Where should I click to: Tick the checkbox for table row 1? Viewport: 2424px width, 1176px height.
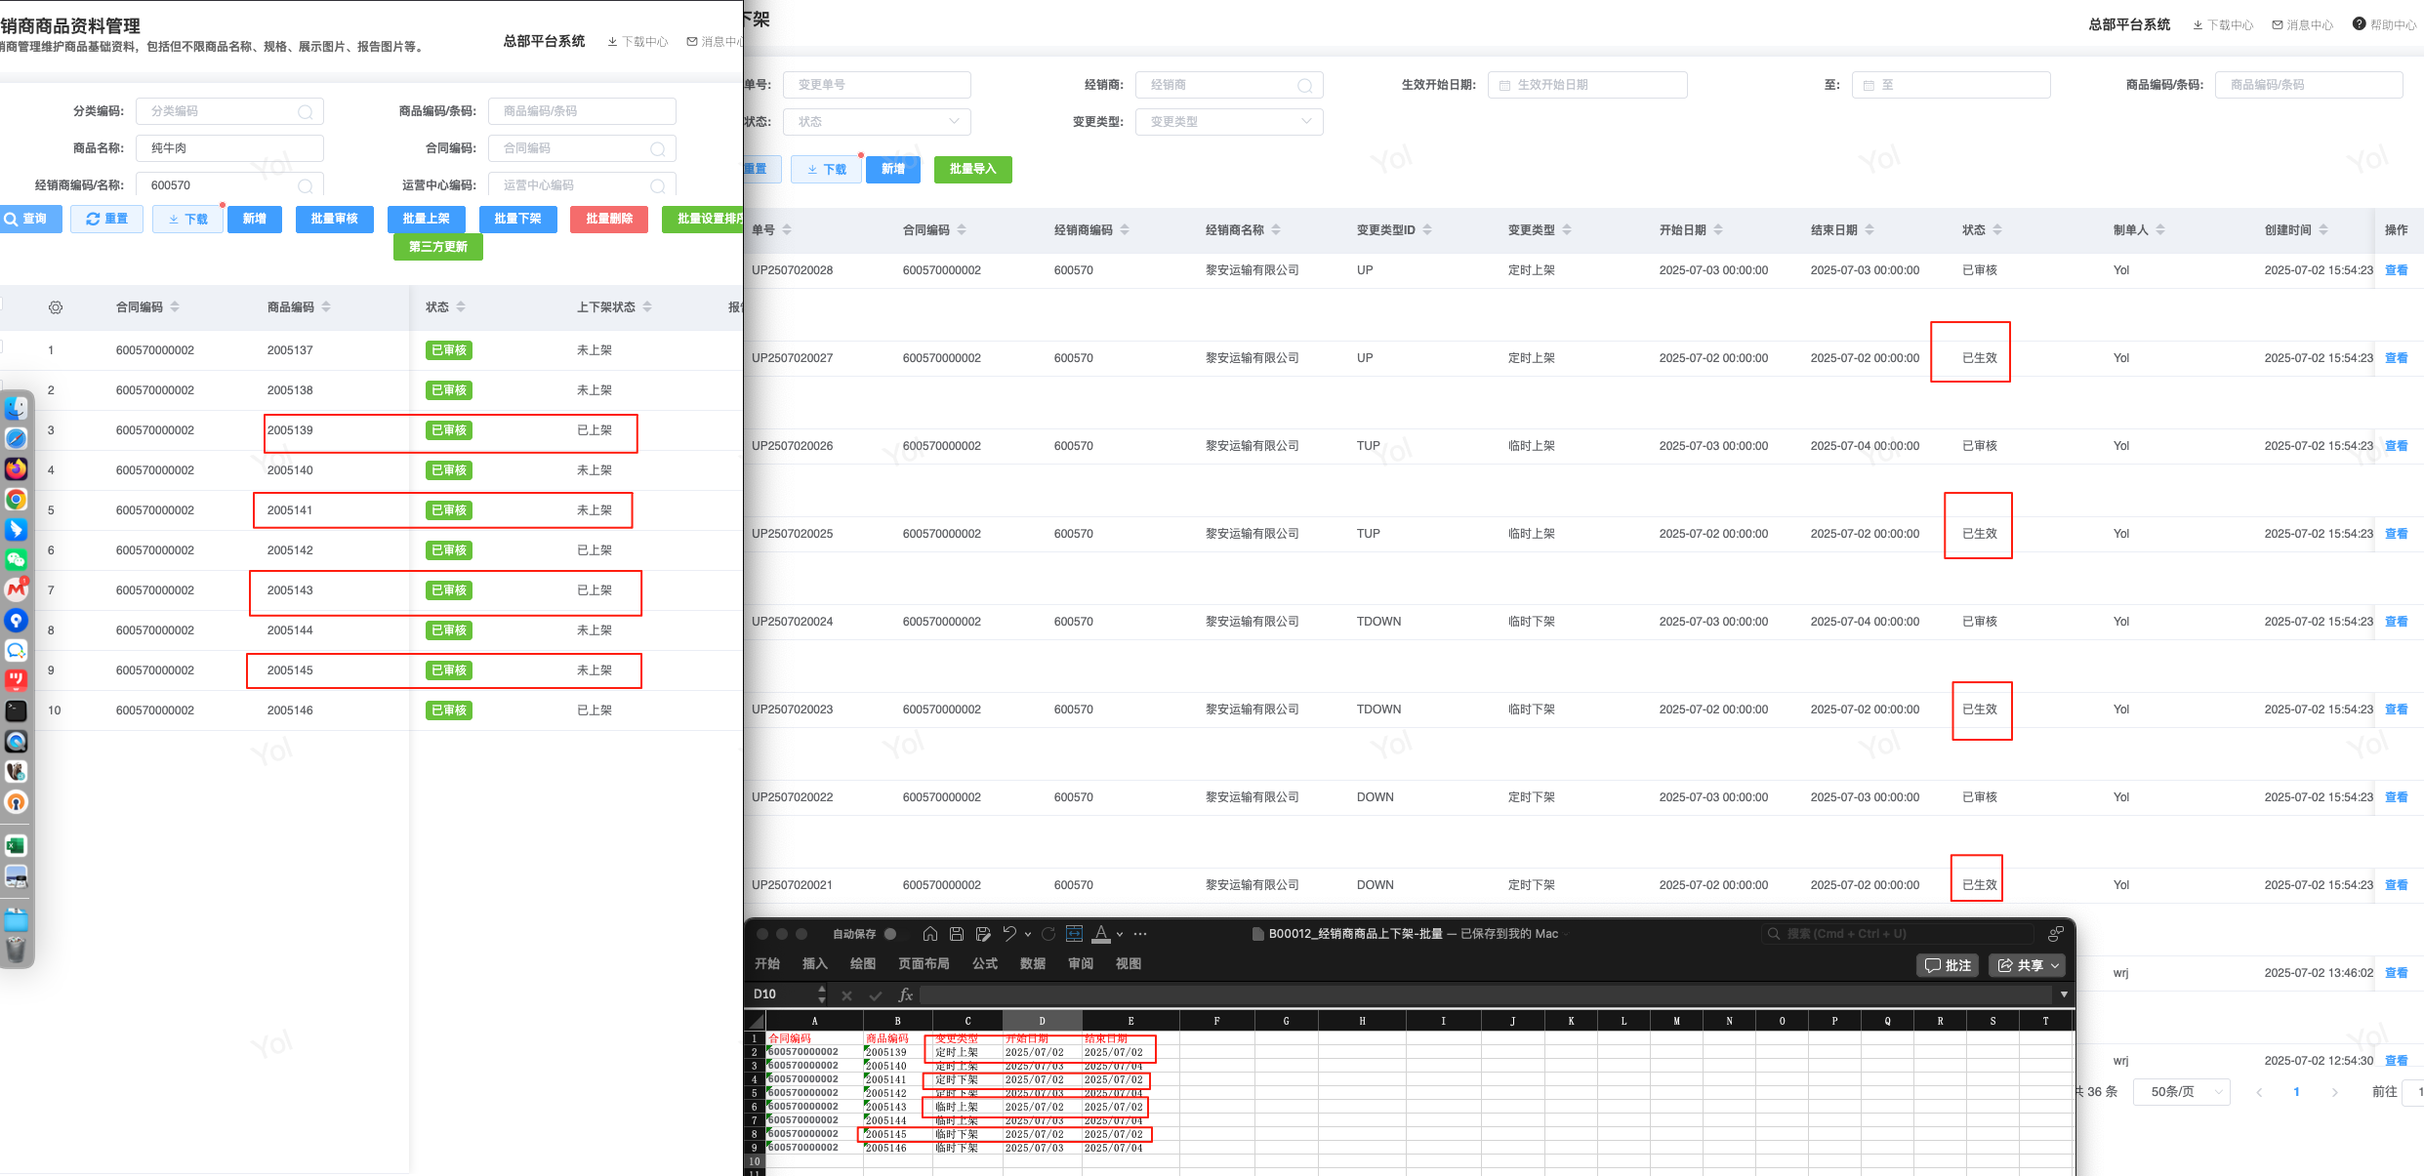pyautogui.click(x=1, y=347)
